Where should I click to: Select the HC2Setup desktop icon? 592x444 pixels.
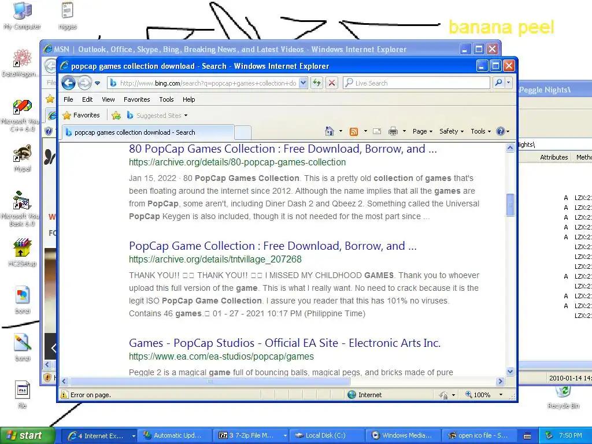[x=23, y=252]
